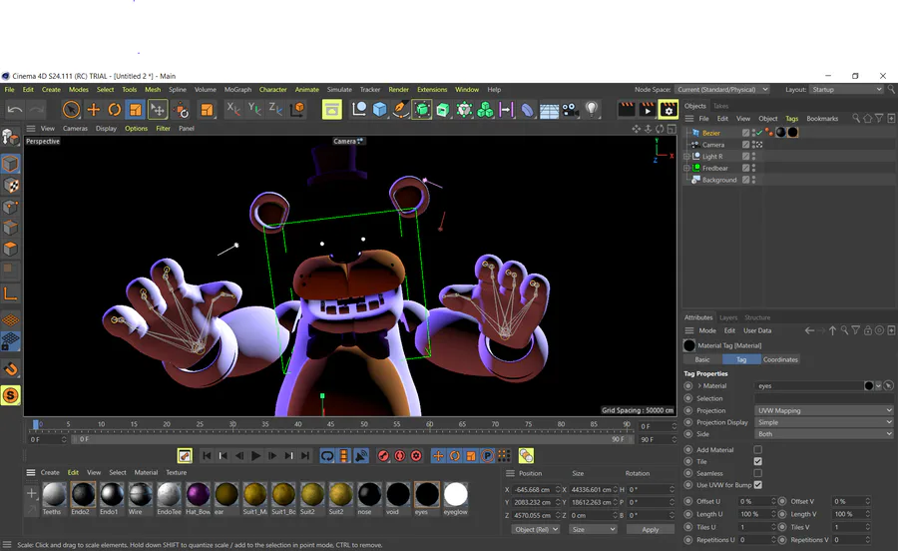The height and width of the screenshot is (551, 898).
Task: Click Record Active Objects button
Action: pos(384,456)
